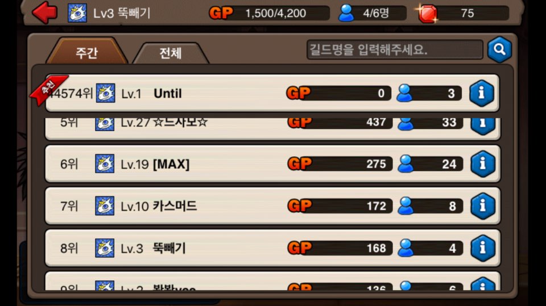This screenshot has height=306, width=546.
Task: Tap the red back arrow
Action: tap(44, 12)
